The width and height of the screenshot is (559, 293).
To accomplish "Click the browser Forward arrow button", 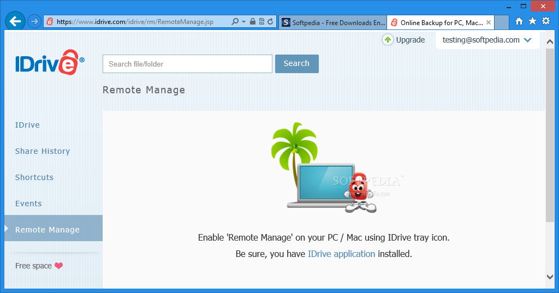I will click(x=34, y=22).
